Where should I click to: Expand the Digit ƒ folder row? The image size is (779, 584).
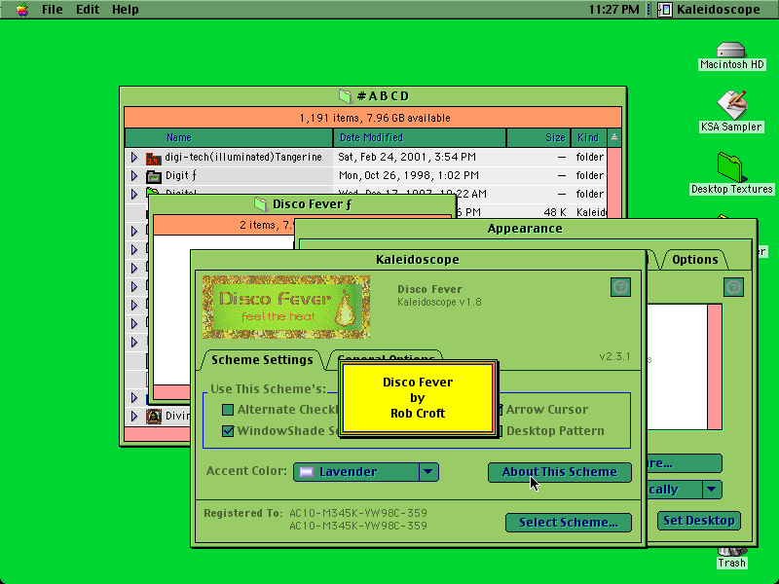coord(134,176)
